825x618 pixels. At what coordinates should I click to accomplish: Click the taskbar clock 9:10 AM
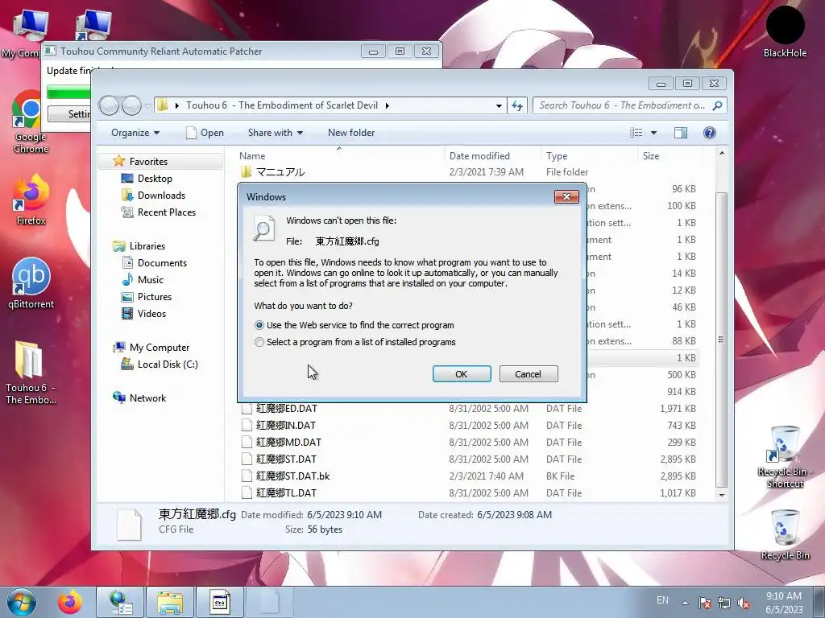[x=783, y=596]
